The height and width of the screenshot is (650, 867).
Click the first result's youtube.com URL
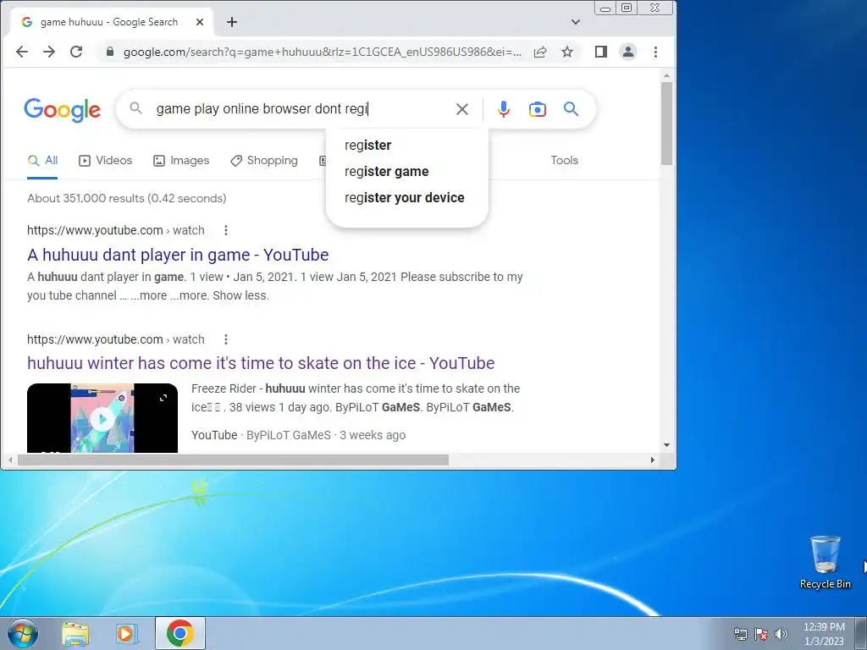pos(116,230)
